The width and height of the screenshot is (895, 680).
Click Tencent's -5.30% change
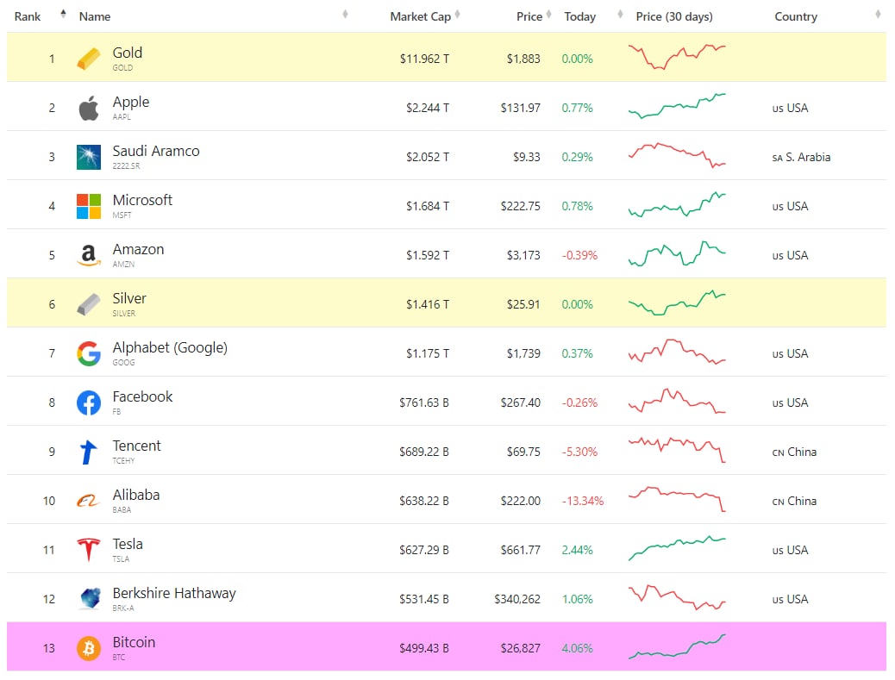click(x=579, y=452)
